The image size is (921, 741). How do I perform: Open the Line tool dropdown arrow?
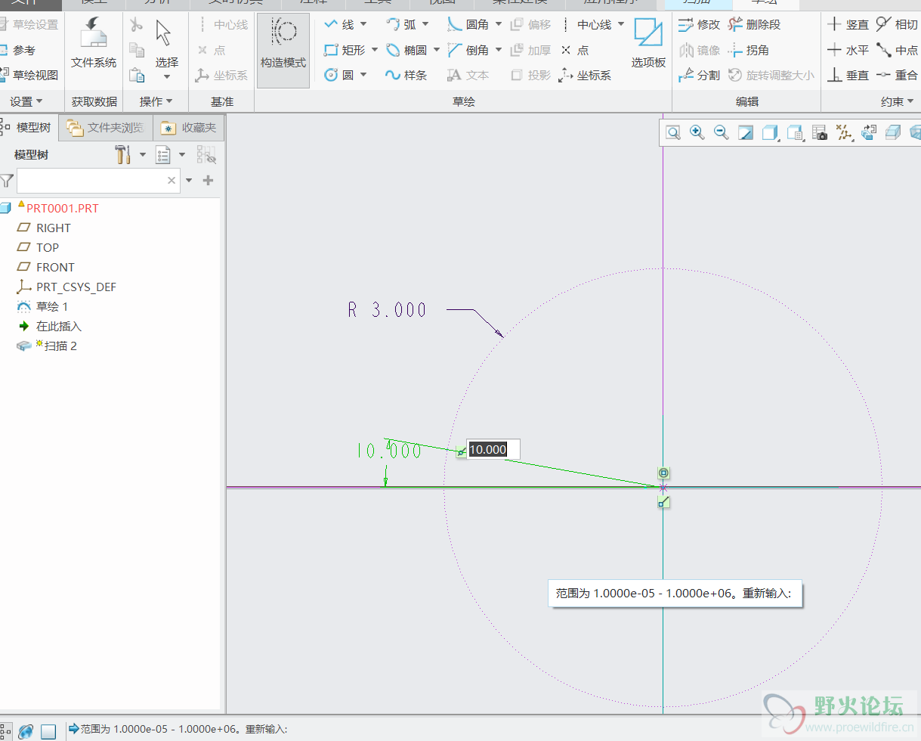point(363,25)
